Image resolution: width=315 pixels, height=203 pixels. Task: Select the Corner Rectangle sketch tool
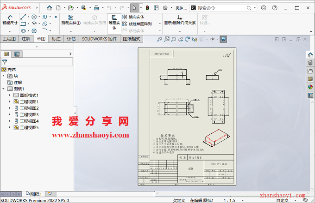click(23, 24)
